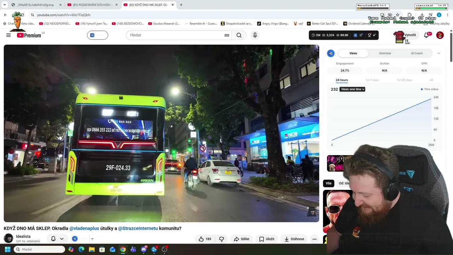Viewport: 453px width, 255px height.
Task: Open the YouTube hamburger guide menu
Action: coord(8,35)
